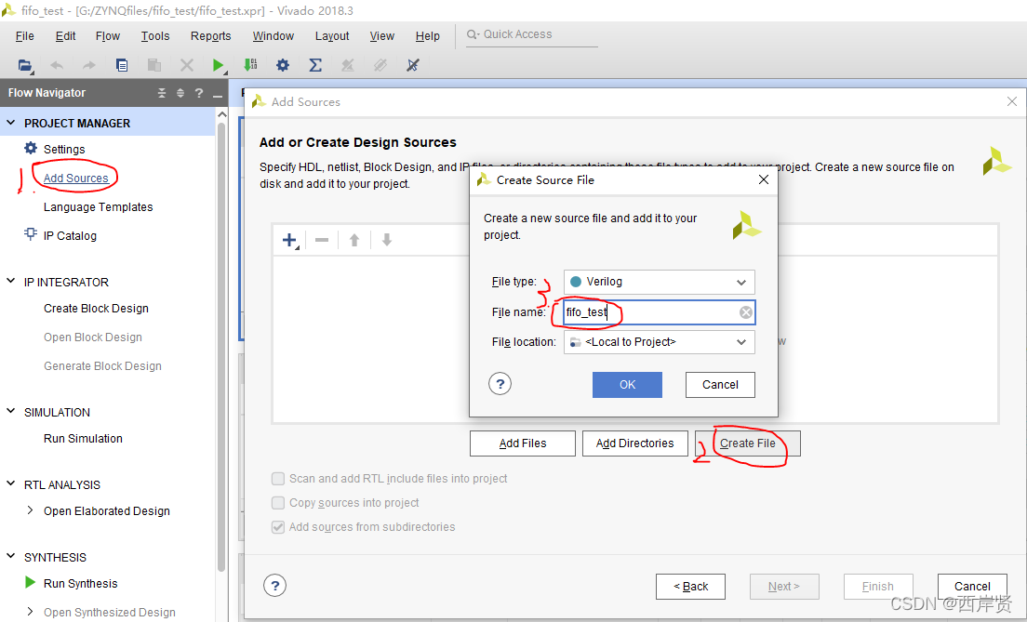Open the File menu
The height and width of the screenshot is (622, 1027).
click(25, 36)
